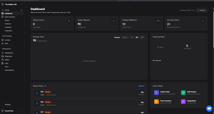Click the purple Integrations link icon

pyautogui.click(x=183, y=101)
